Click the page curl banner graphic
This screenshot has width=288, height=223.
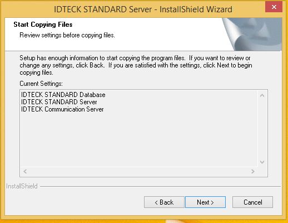point(252,34)
